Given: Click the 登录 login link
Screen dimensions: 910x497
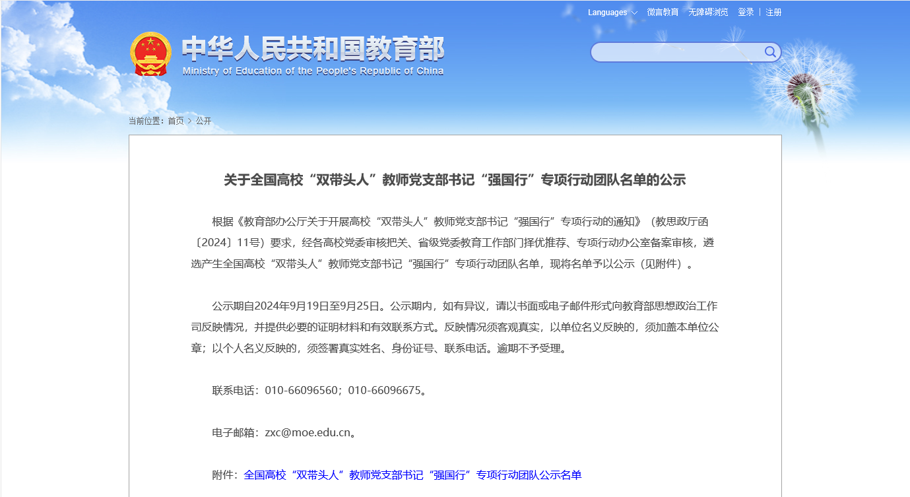Looking at the screenshot, I should [746, 13].
